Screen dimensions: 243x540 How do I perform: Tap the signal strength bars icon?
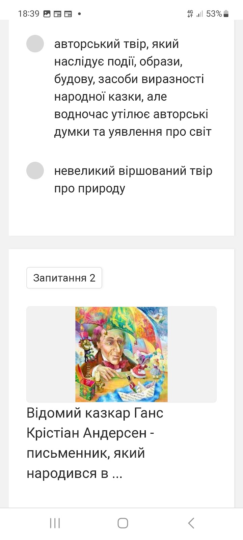coord(200,14)
